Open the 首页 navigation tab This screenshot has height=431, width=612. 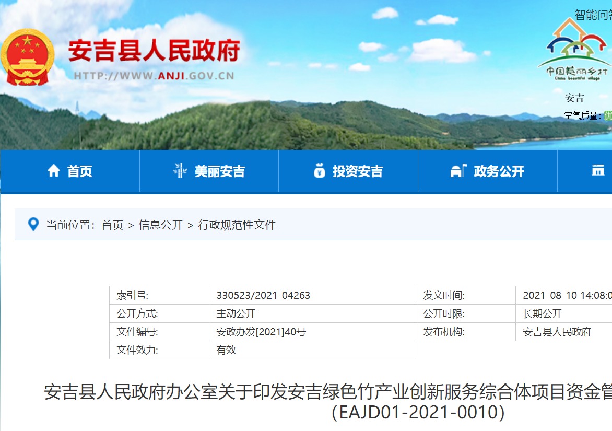click(x=70, y=171)
